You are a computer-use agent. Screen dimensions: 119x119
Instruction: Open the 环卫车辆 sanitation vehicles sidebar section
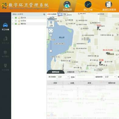(5, 26)
